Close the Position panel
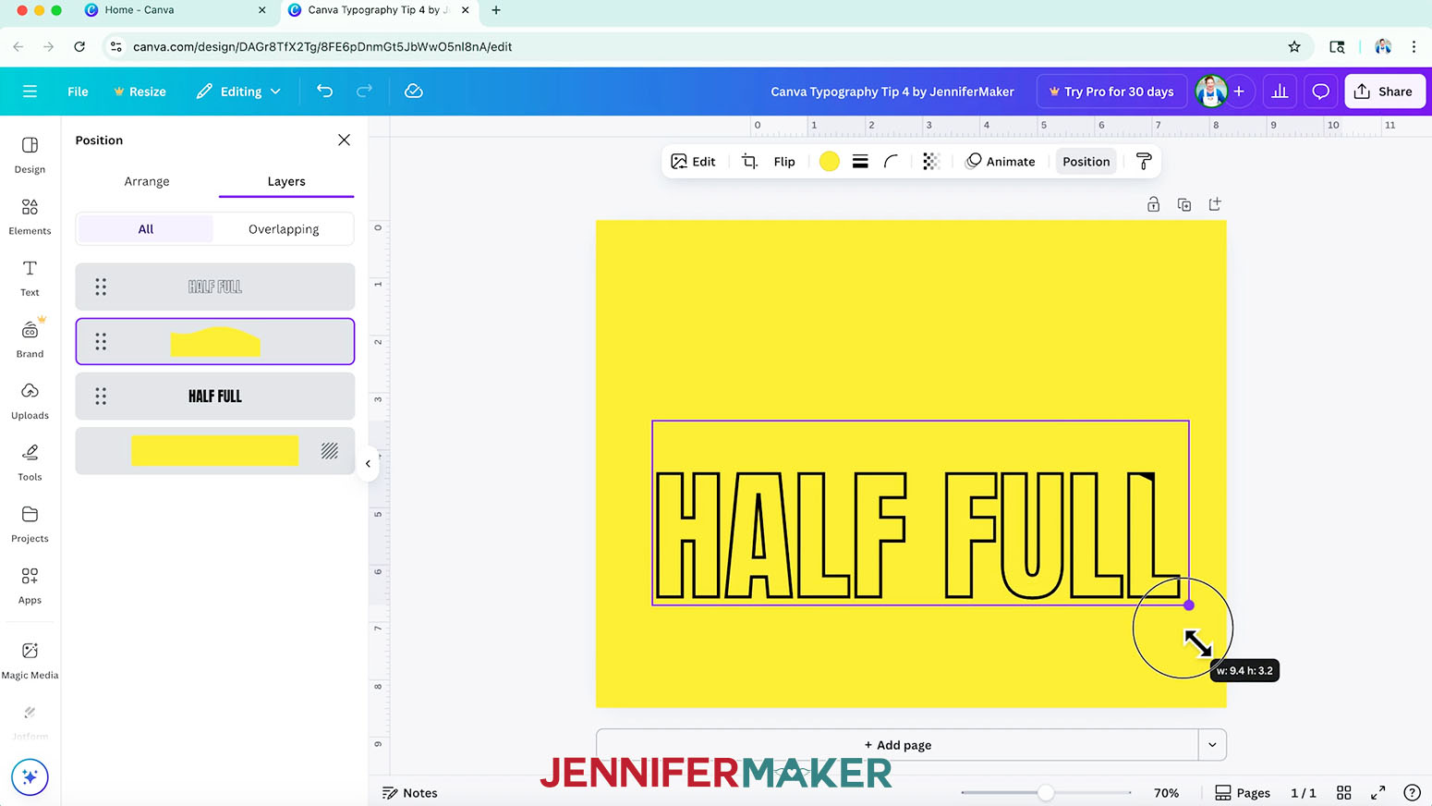 [x=344, y=140]
